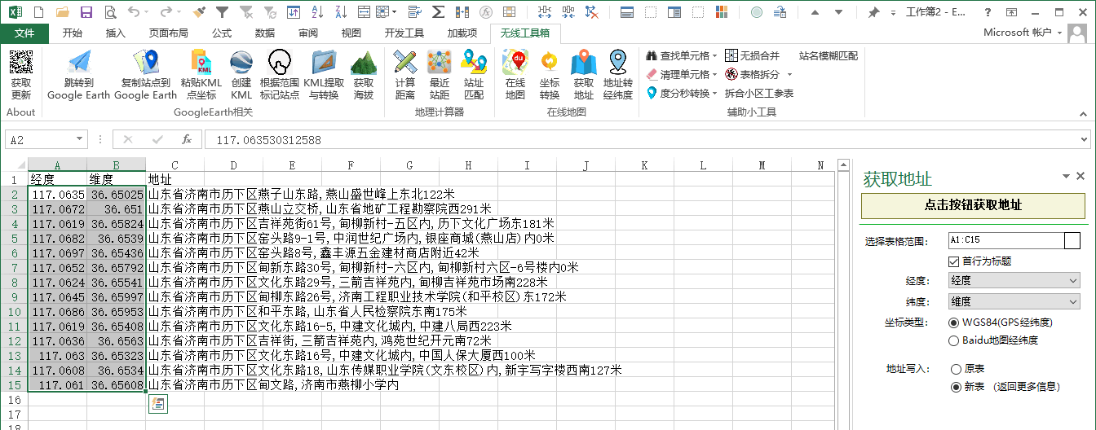Click the 获取地址 ribbon icon
This screenshot has width=1096, height=430.
pos(584,62)
